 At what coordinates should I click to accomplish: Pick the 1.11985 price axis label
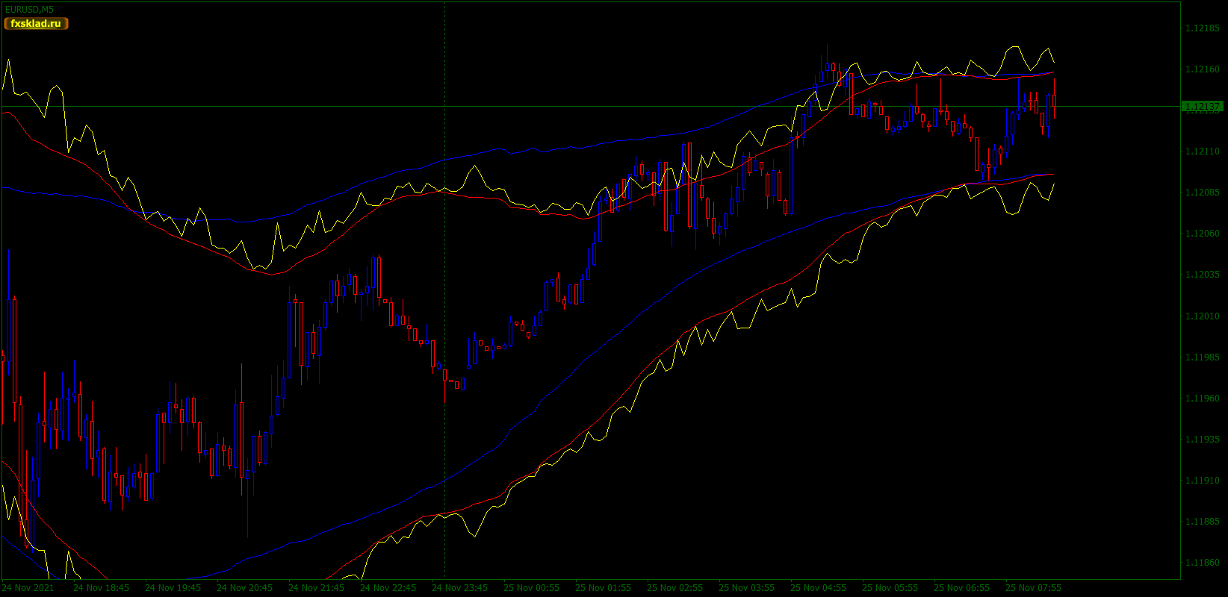(1203, 357)
